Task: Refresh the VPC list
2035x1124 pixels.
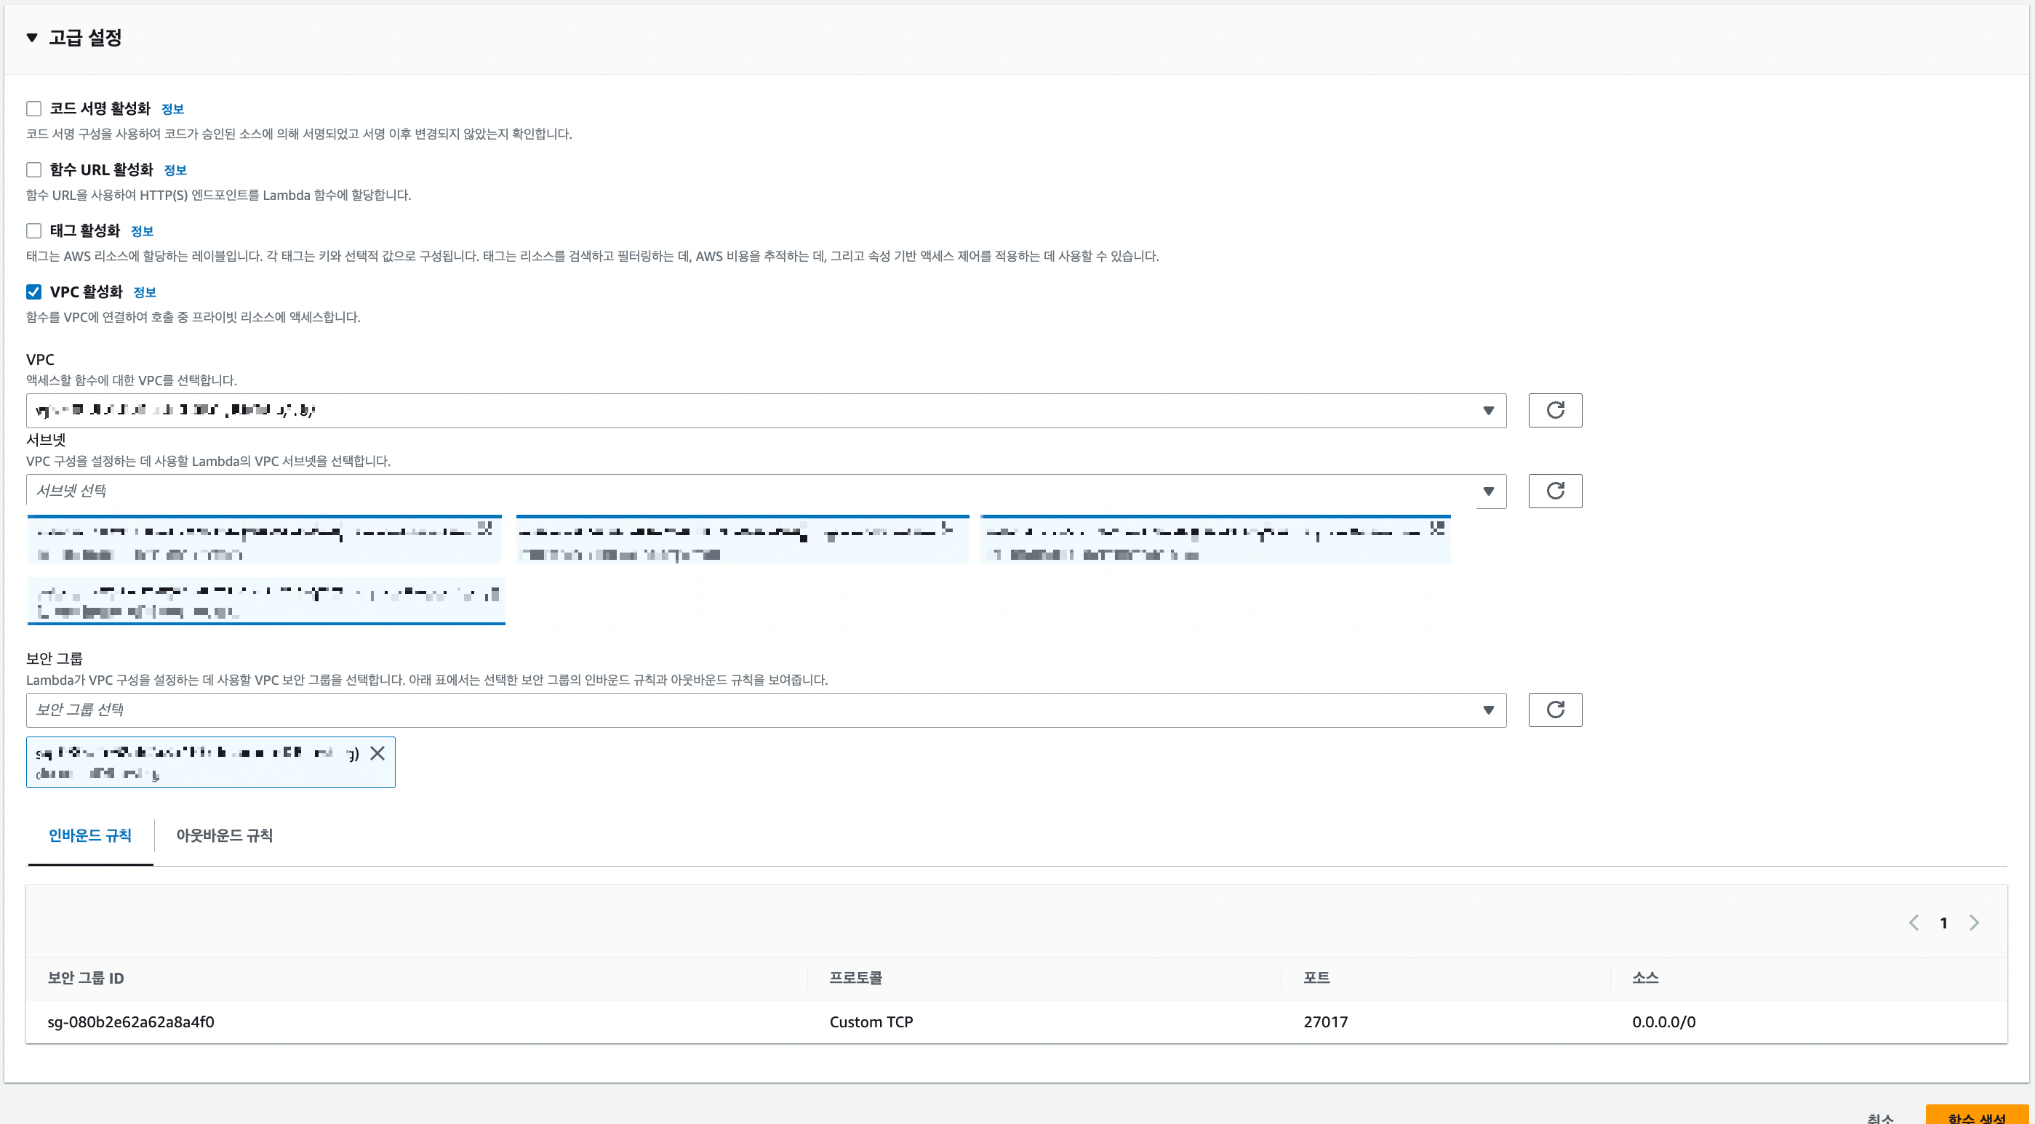Action: coord(1554,410)
